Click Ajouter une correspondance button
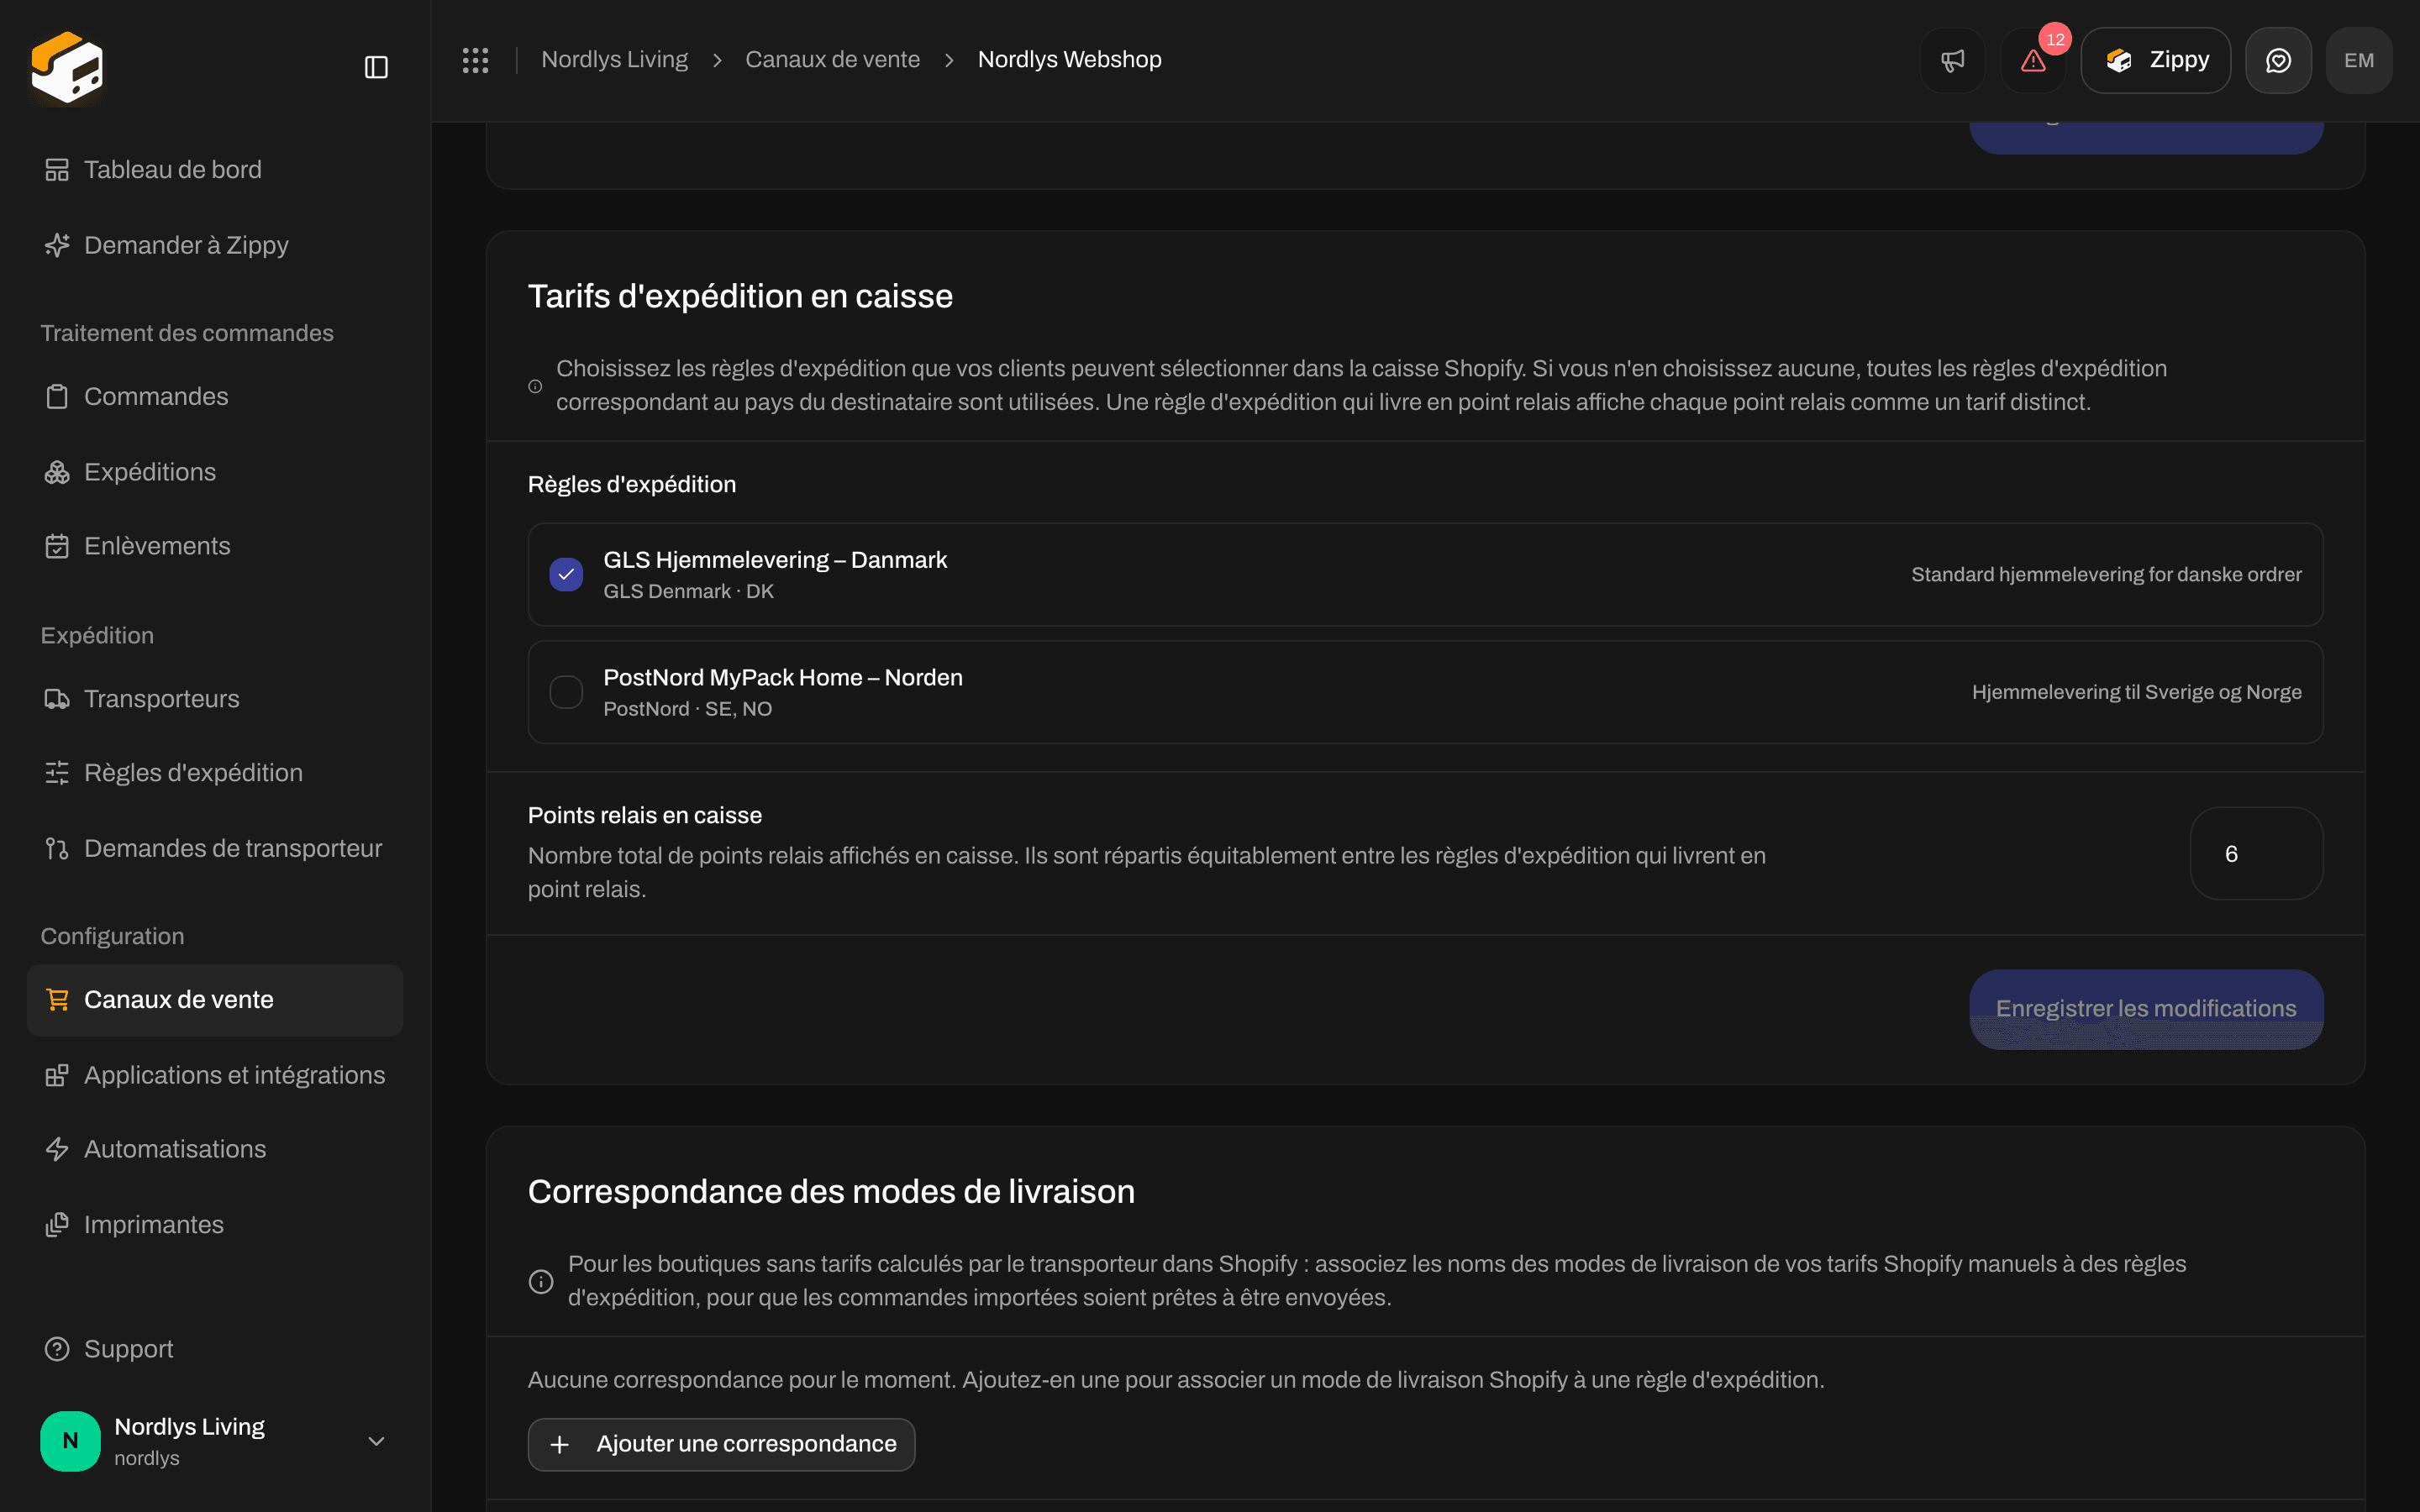Screen dimensions: 2420x1512 [x=721, y=1444]
